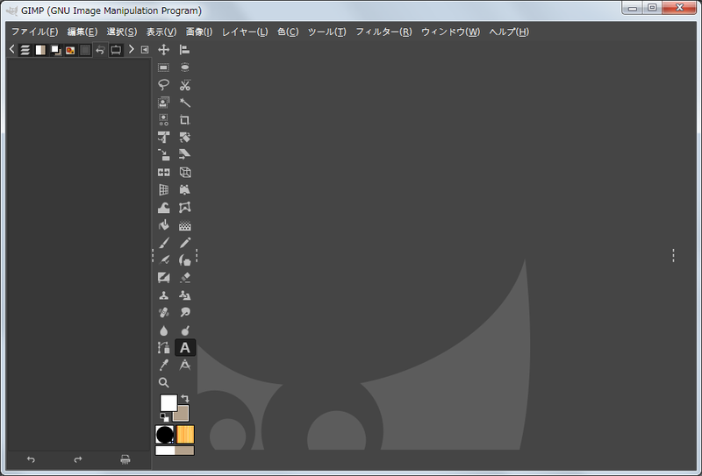Viewport: 702px width, 476px height.
Task: Select the Dodge/Burn tool
Action: [184, 330]
